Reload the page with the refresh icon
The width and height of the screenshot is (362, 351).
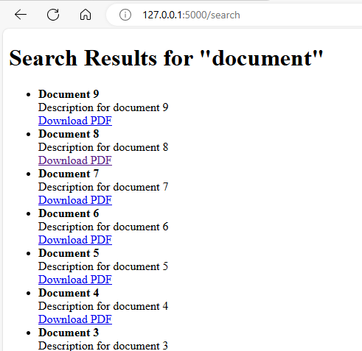53,15
